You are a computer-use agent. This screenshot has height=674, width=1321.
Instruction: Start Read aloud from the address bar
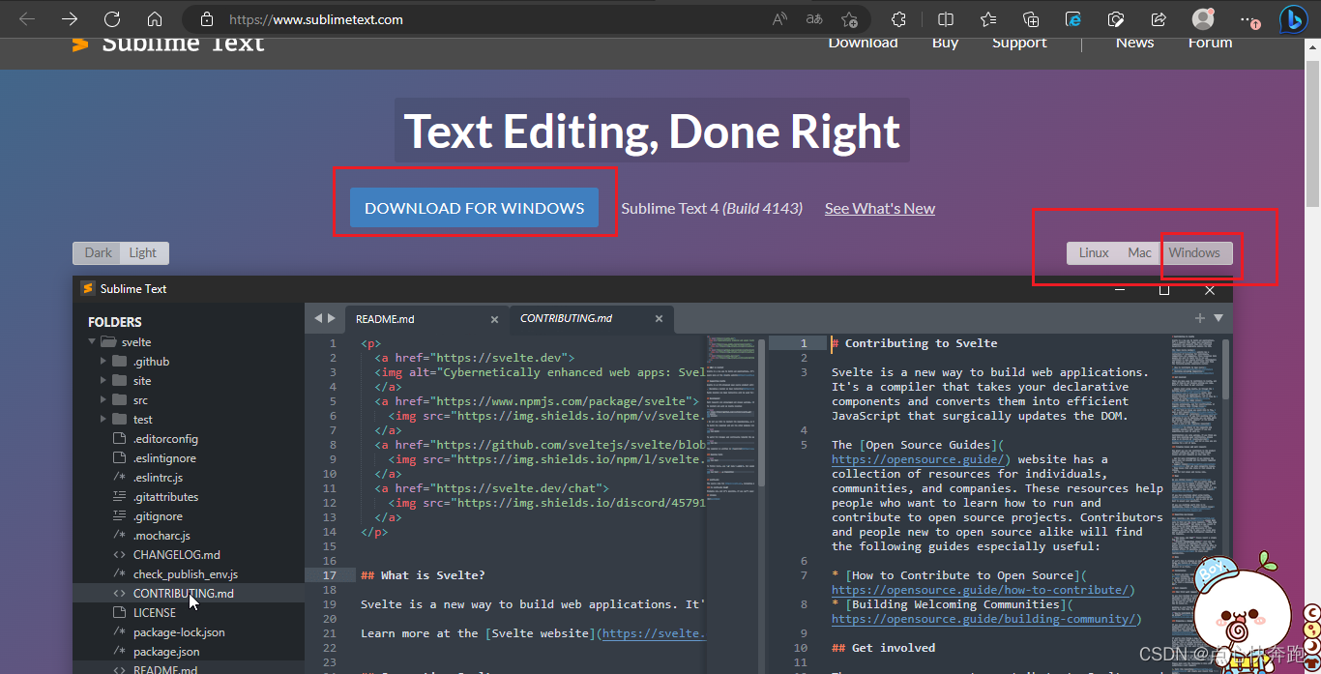click(779, 19)
